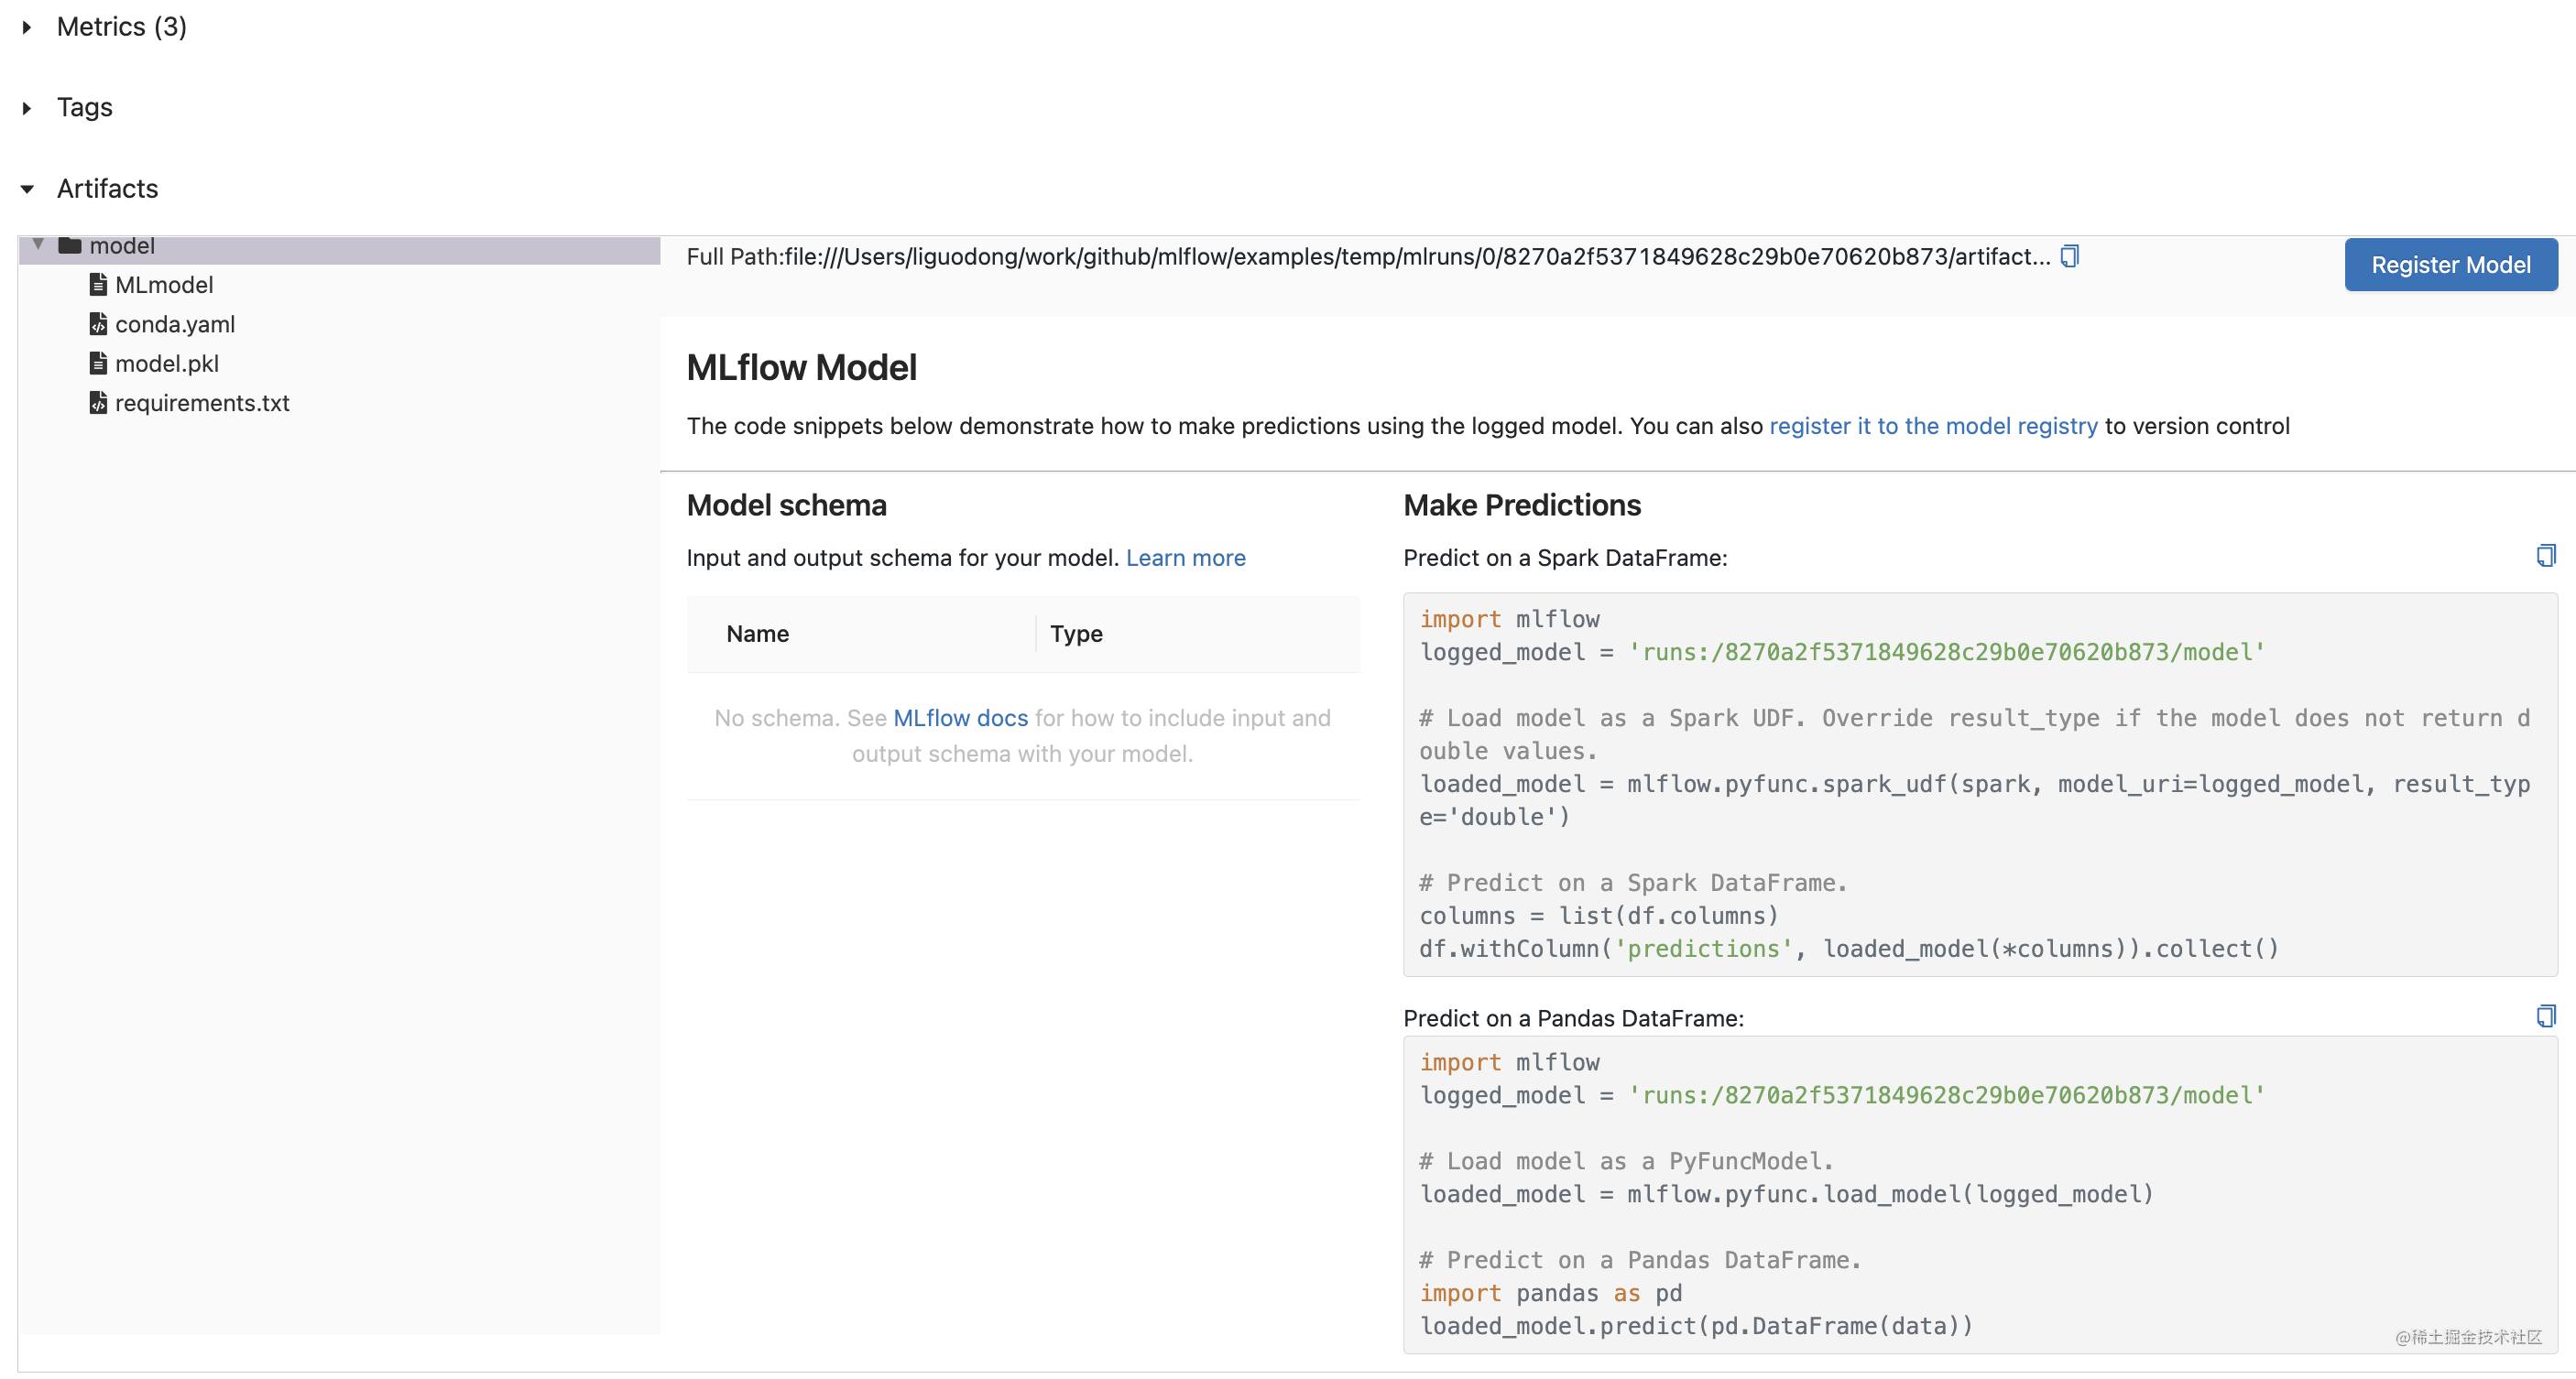Image resolution: width=2576 pixels, height=1379 pixels.
Task: Select the model.pkl artifact
Action: [167, 363]
